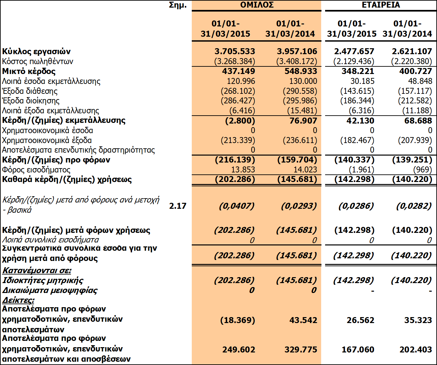Select the indicator value (18.369)
437x365 pixels.
coord(238,320)
